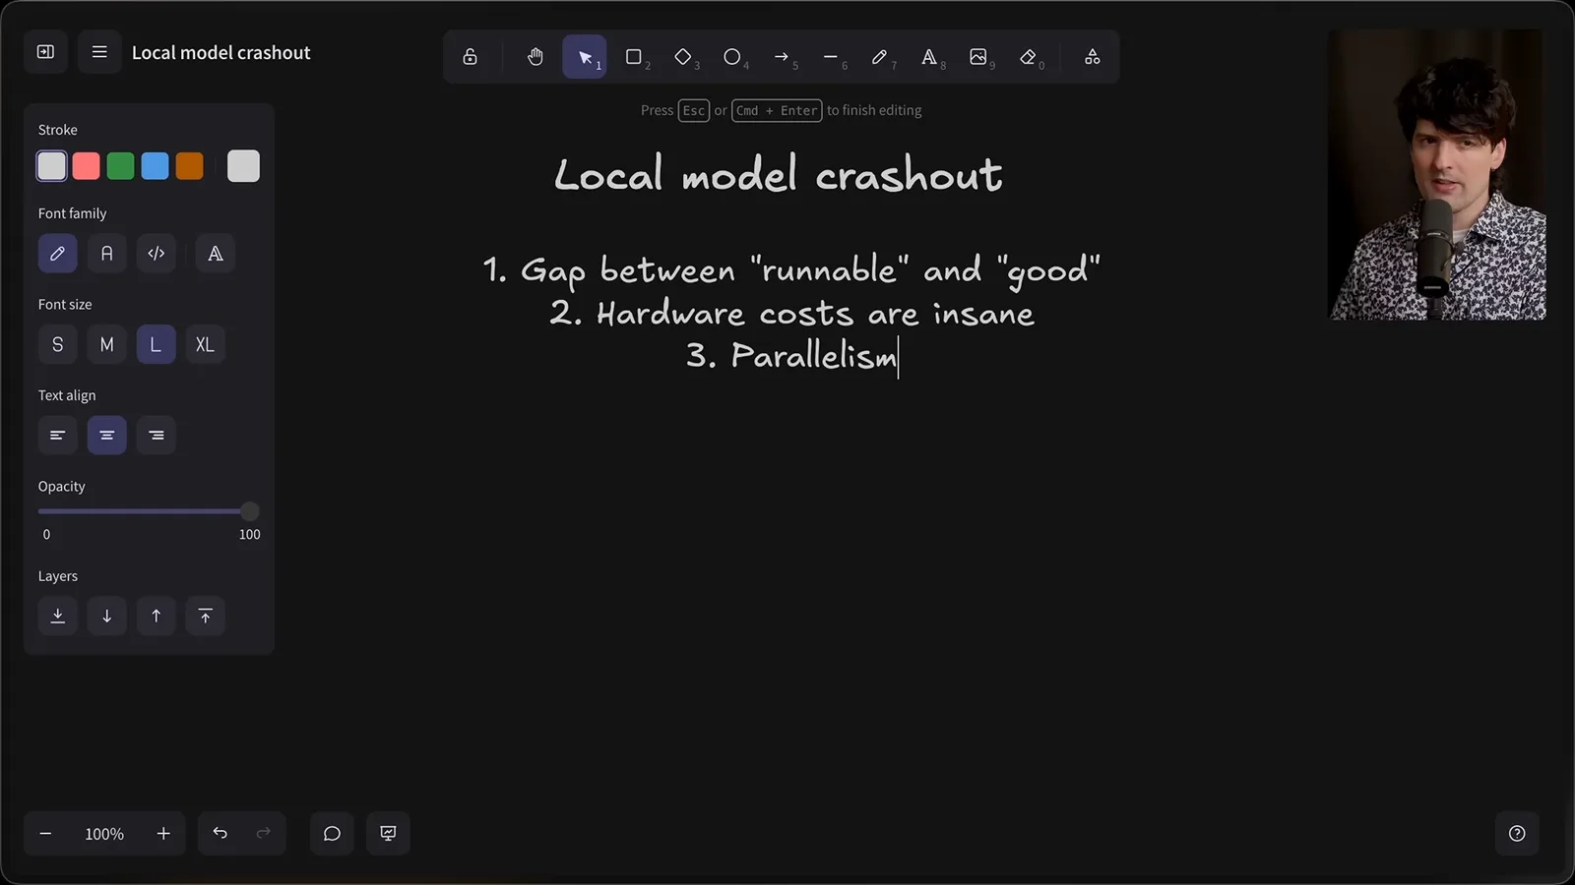The image size is (1575, 885).
Task: Toggle the sidebar panel icon
Action: coord(45,51)
